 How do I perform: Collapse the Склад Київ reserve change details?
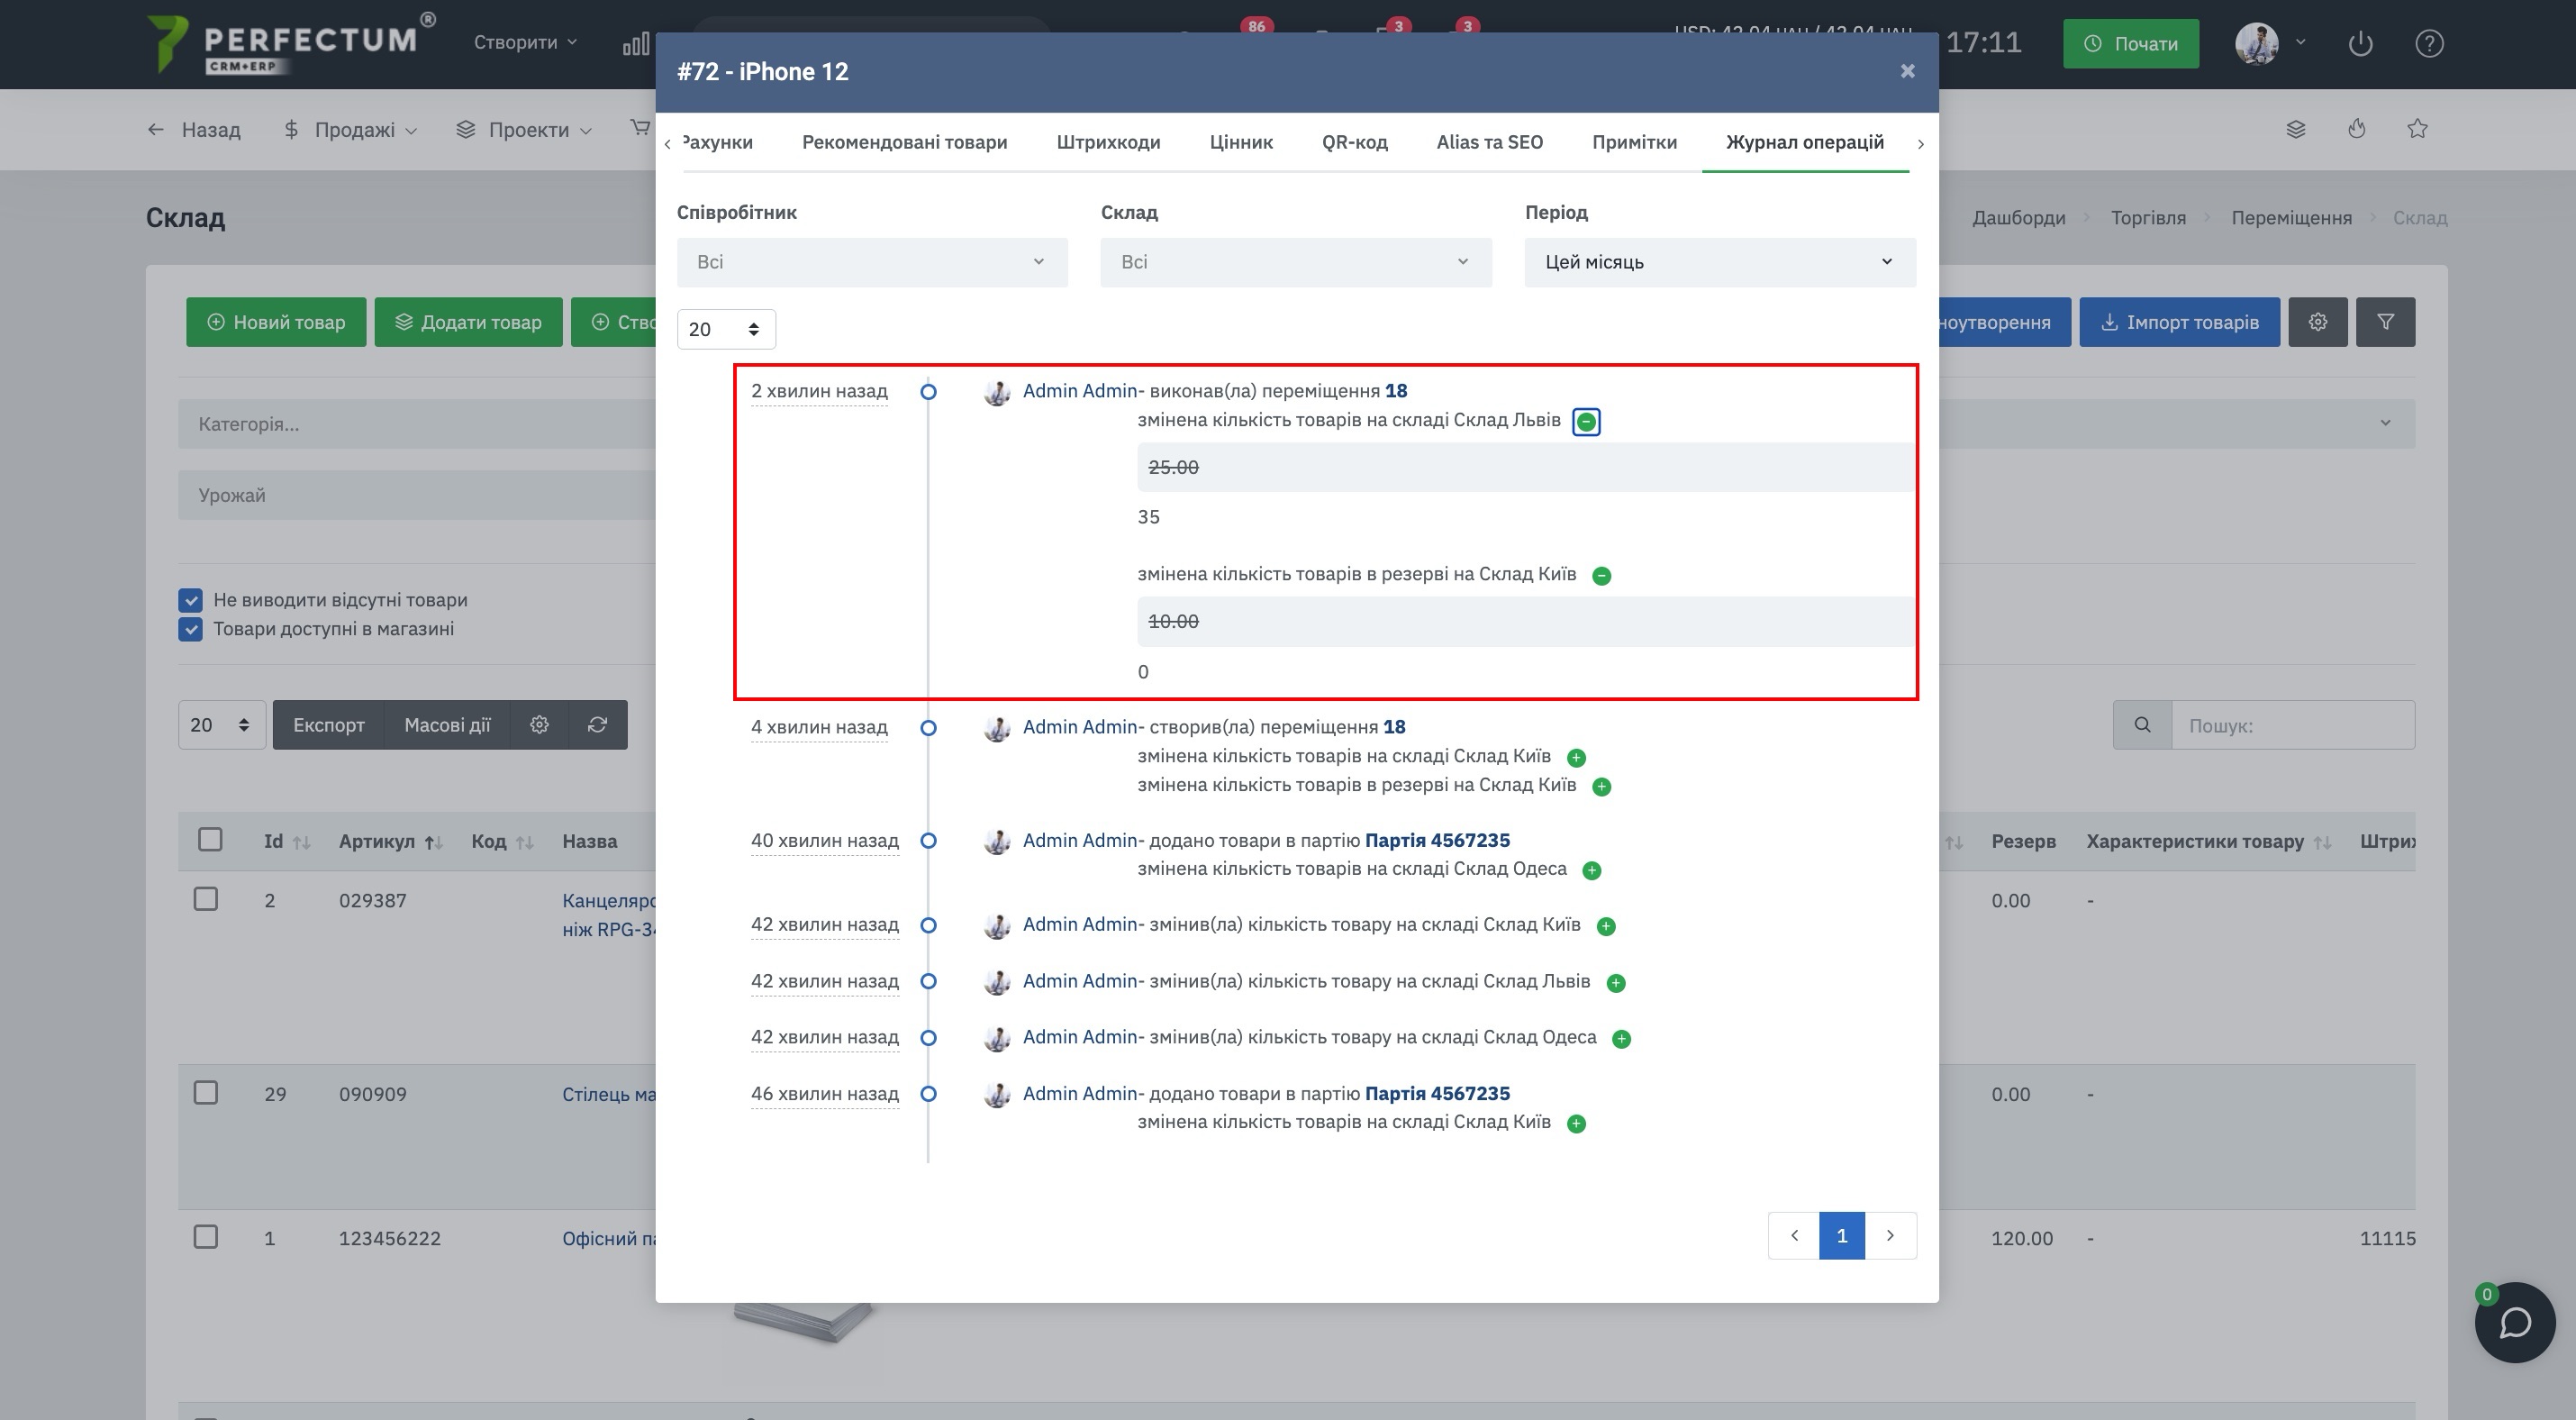point(1601,576)
